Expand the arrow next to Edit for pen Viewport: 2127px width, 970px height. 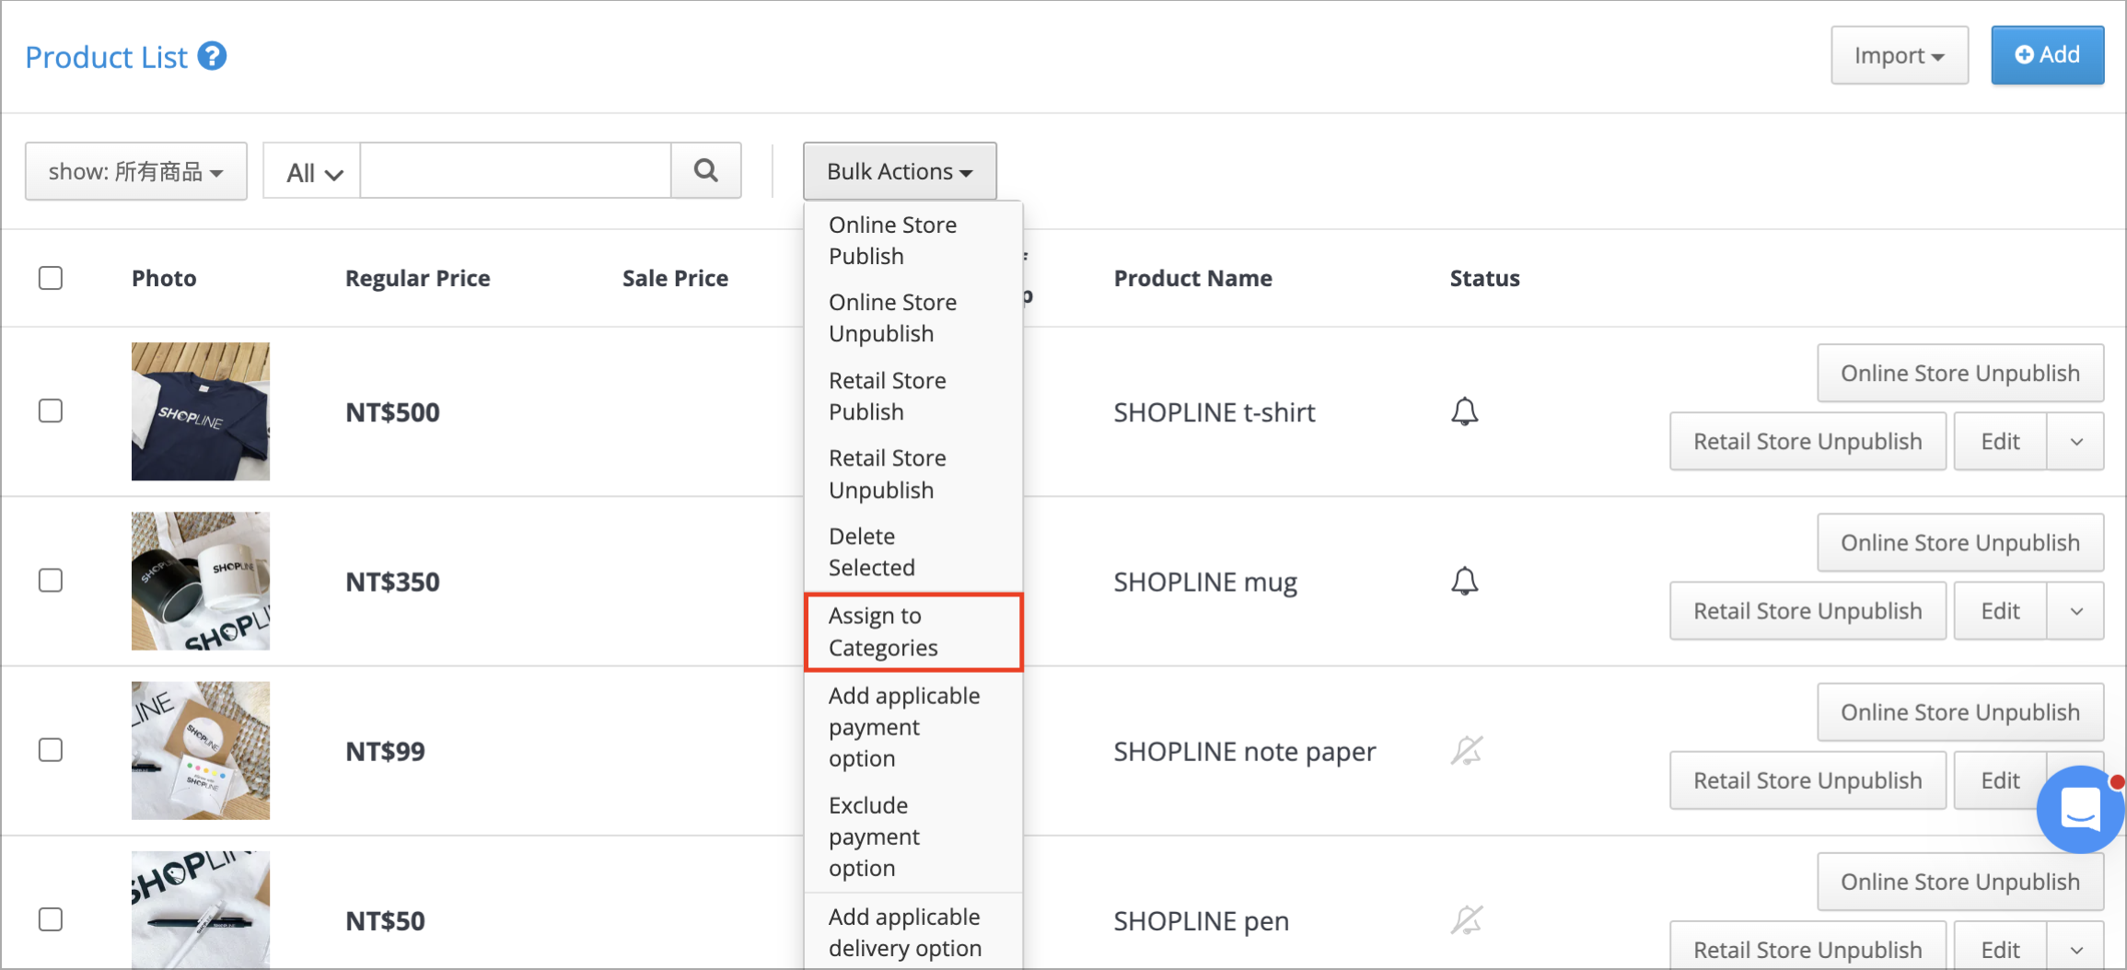pyautogui.click(x=2076, y=946)
